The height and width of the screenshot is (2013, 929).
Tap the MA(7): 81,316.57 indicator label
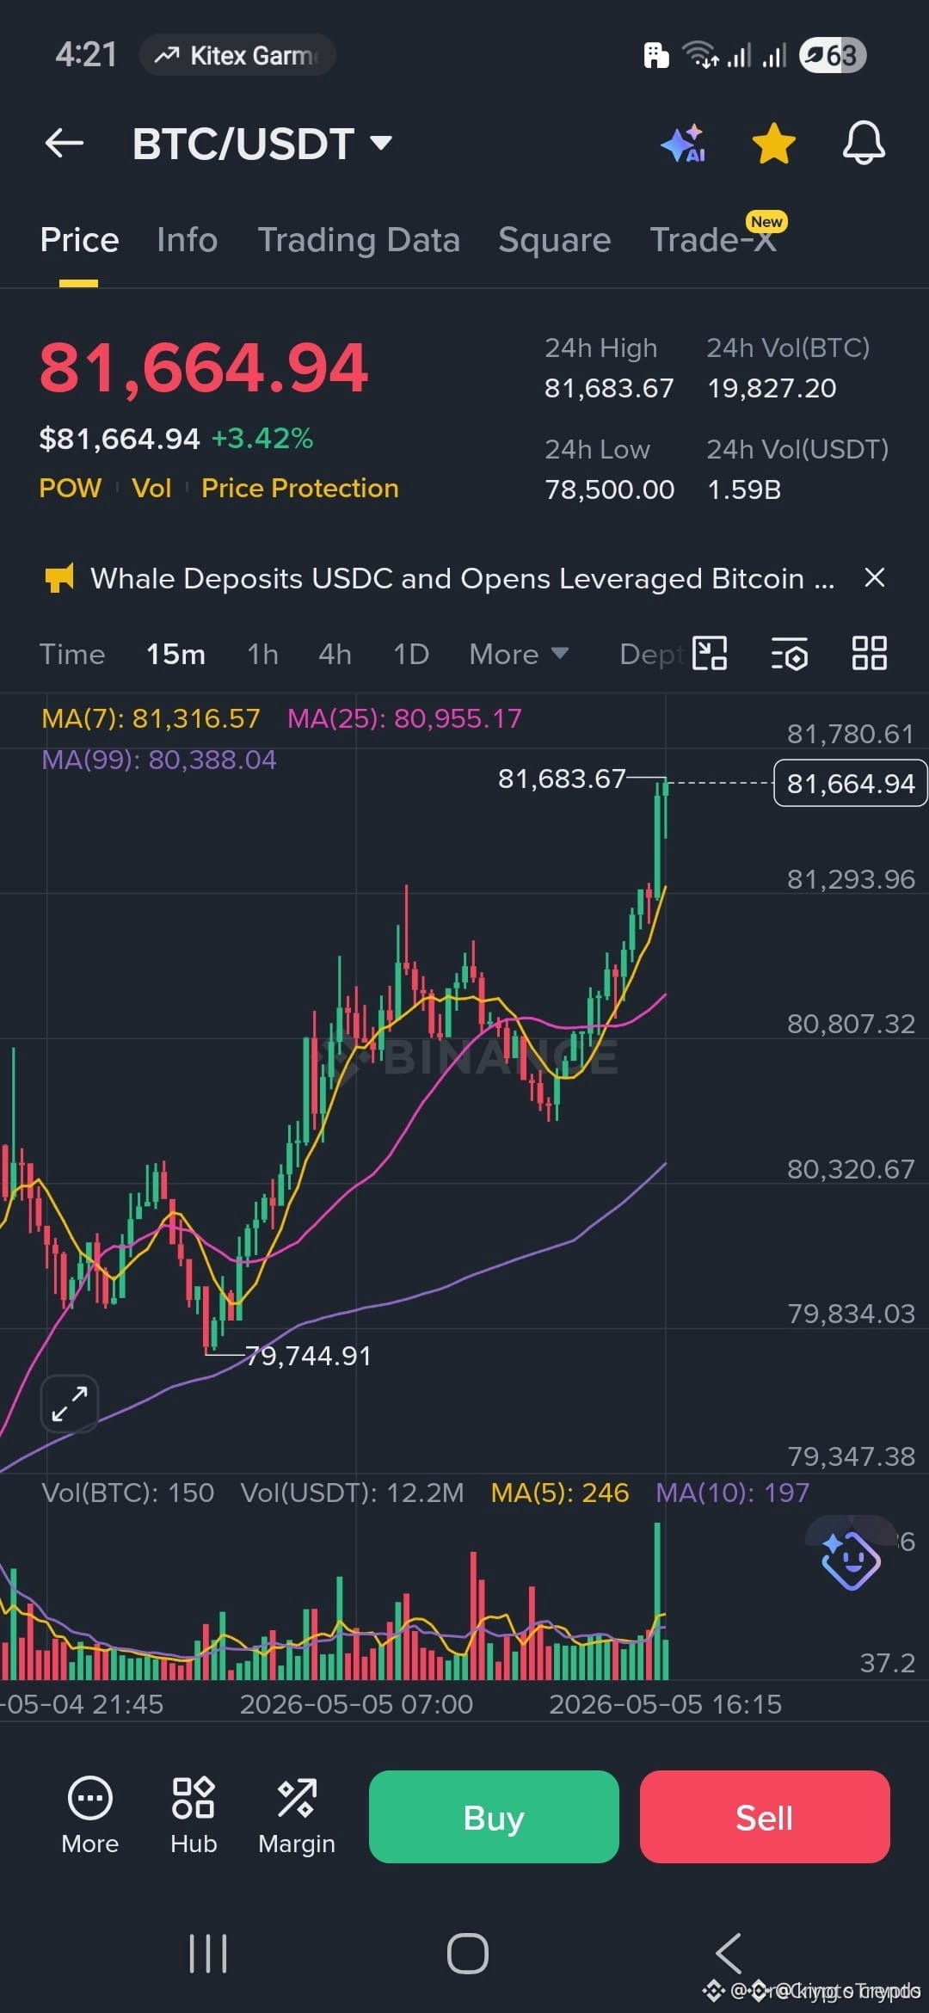[x=151, y=718]
